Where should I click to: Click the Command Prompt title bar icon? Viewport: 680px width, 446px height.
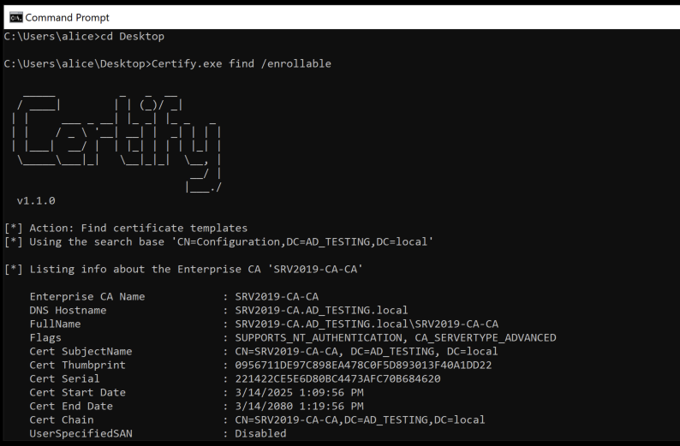(16, 17)
